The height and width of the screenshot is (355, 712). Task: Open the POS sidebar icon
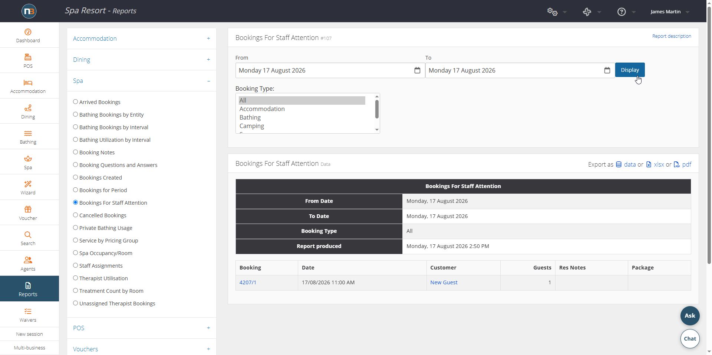point(28,57)
